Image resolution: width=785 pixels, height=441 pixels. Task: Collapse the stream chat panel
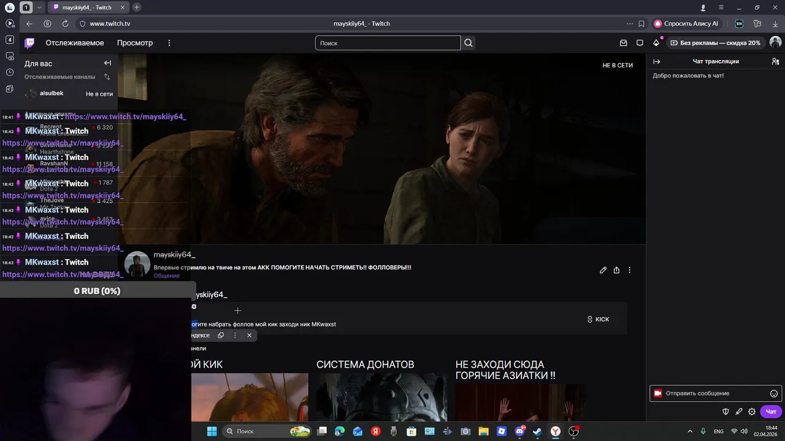[657, 61]
